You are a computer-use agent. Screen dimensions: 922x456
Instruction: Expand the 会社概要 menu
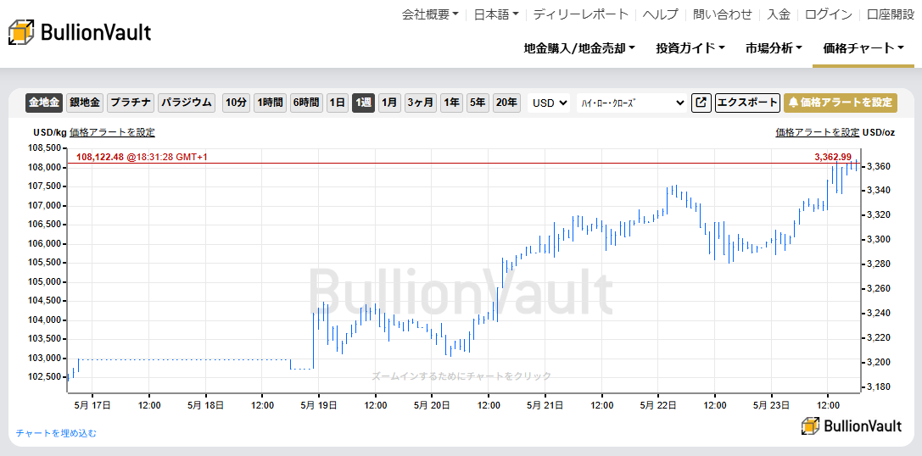click(x=430, y=14)
